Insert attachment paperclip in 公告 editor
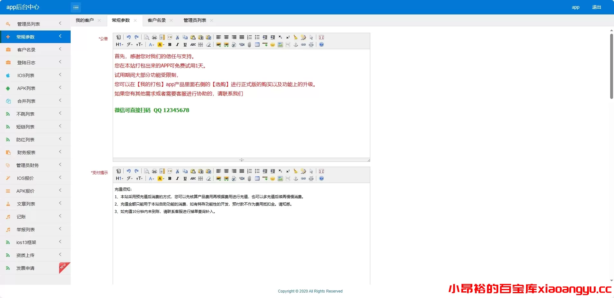This screenshot has height=298, width=614. [x=250, y=45]
